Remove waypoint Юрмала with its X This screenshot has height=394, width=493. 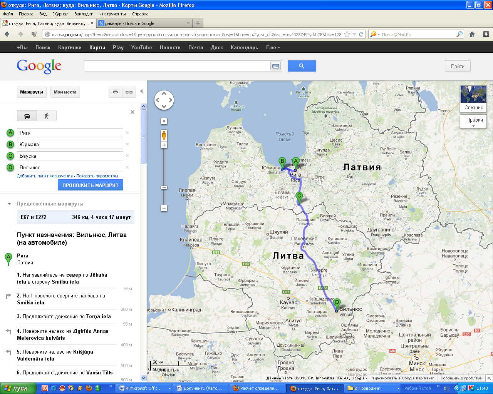click(x=127, y=144)
